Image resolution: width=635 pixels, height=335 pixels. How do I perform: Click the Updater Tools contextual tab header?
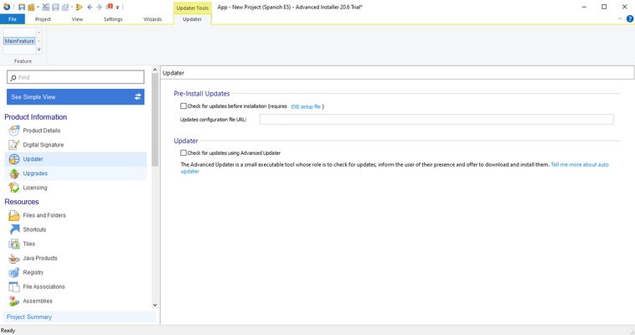tap(193, 8)
